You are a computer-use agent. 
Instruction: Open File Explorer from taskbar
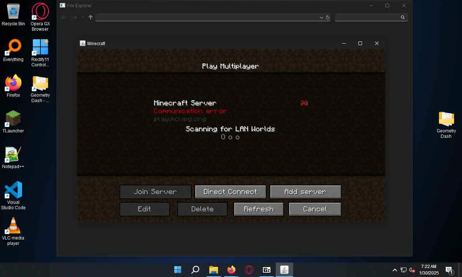(x=213, y=270)
